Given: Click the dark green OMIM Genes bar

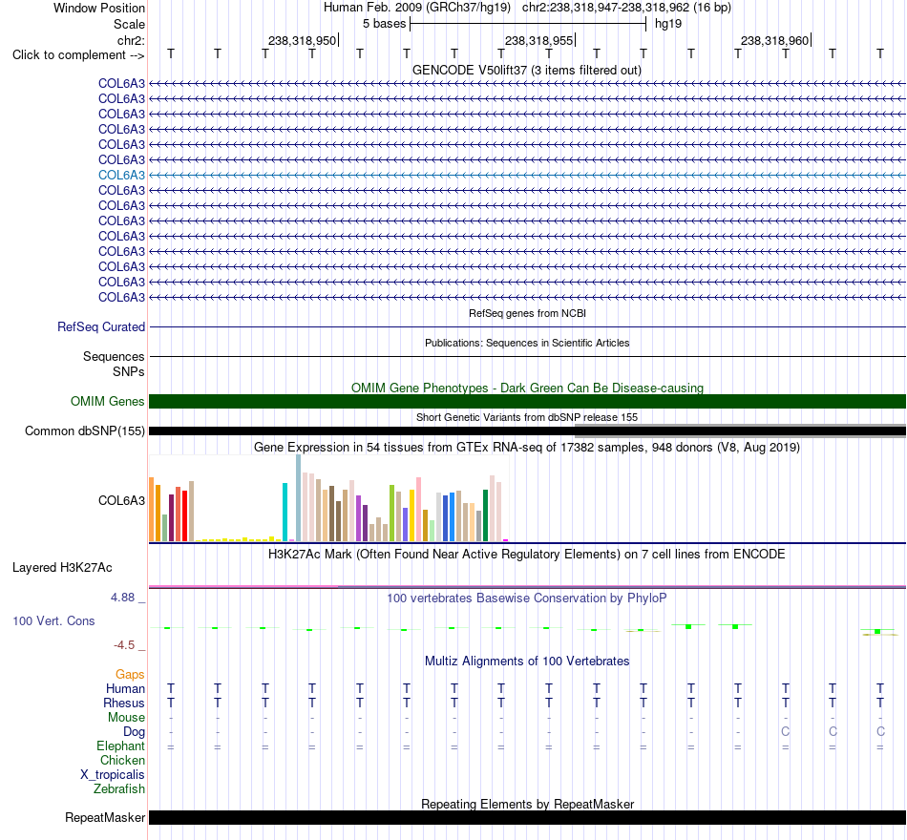Looking at the screenshot, I should [527, 402].
